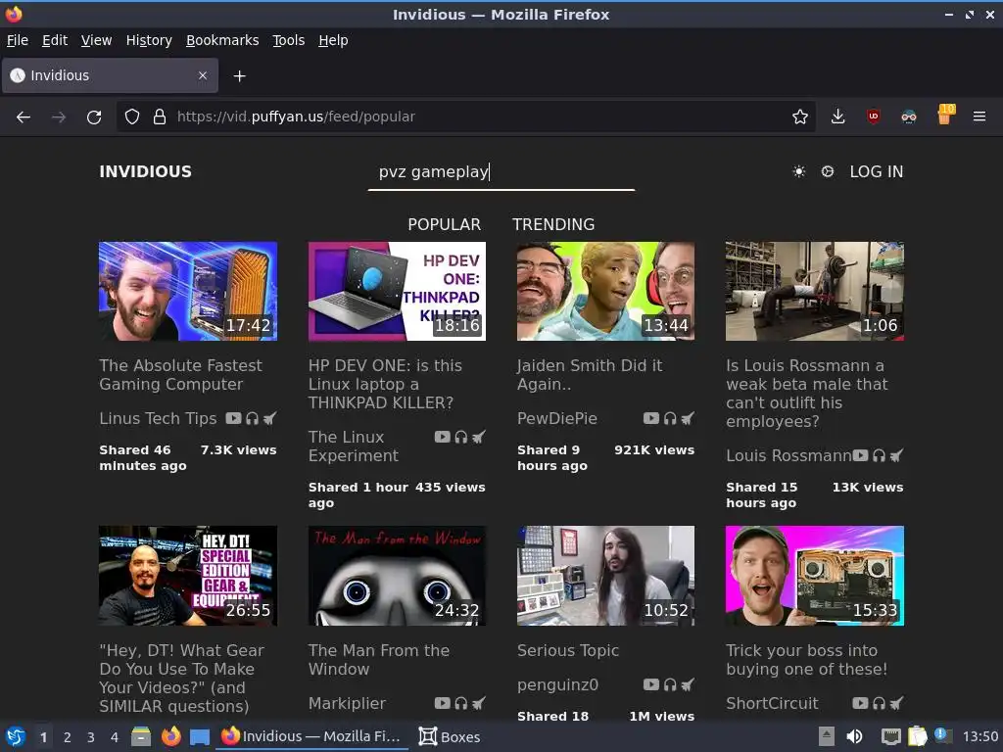Open the tracking protection shield icon
Viewport: 1003px width, 752px height.
132,117
